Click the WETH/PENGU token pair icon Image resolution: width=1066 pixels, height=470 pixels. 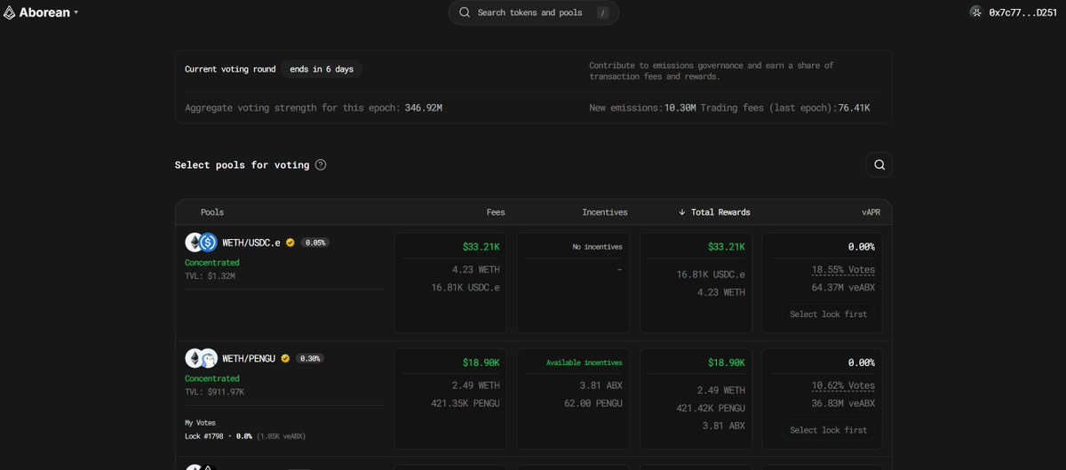point(201,358)
